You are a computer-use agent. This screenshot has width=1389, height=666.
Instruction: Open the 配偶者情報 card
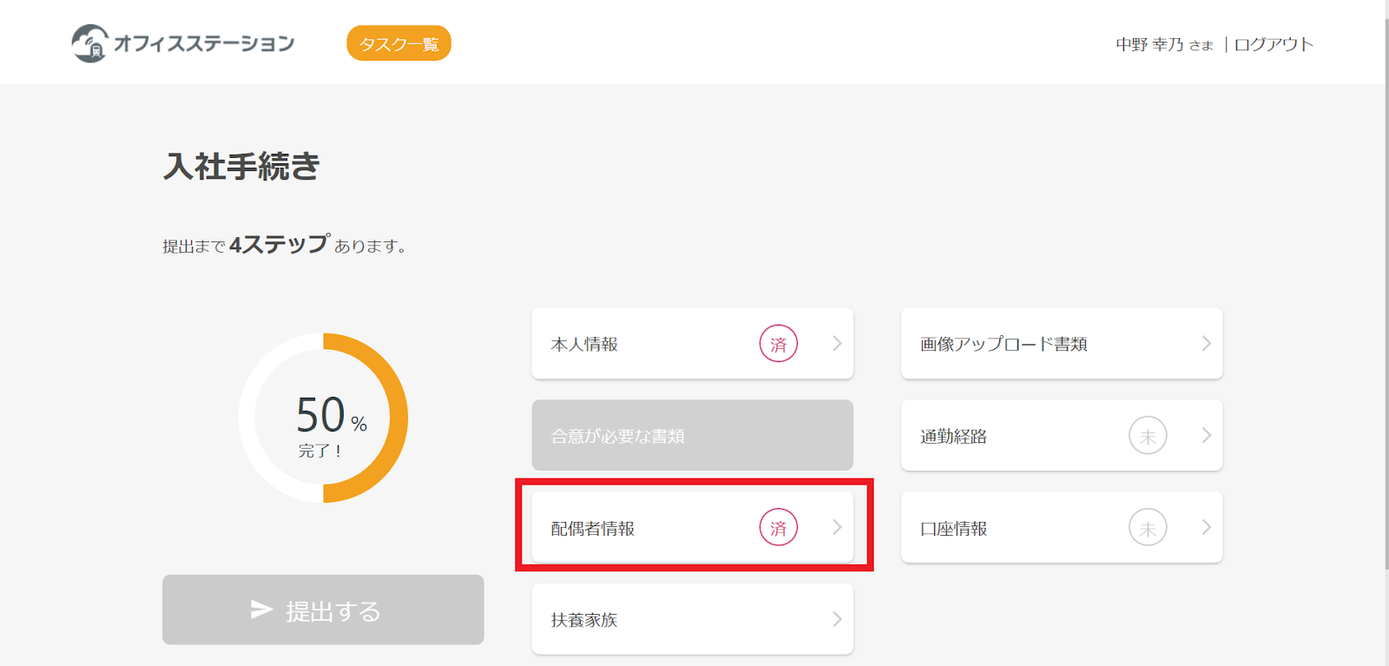[692, 527]
